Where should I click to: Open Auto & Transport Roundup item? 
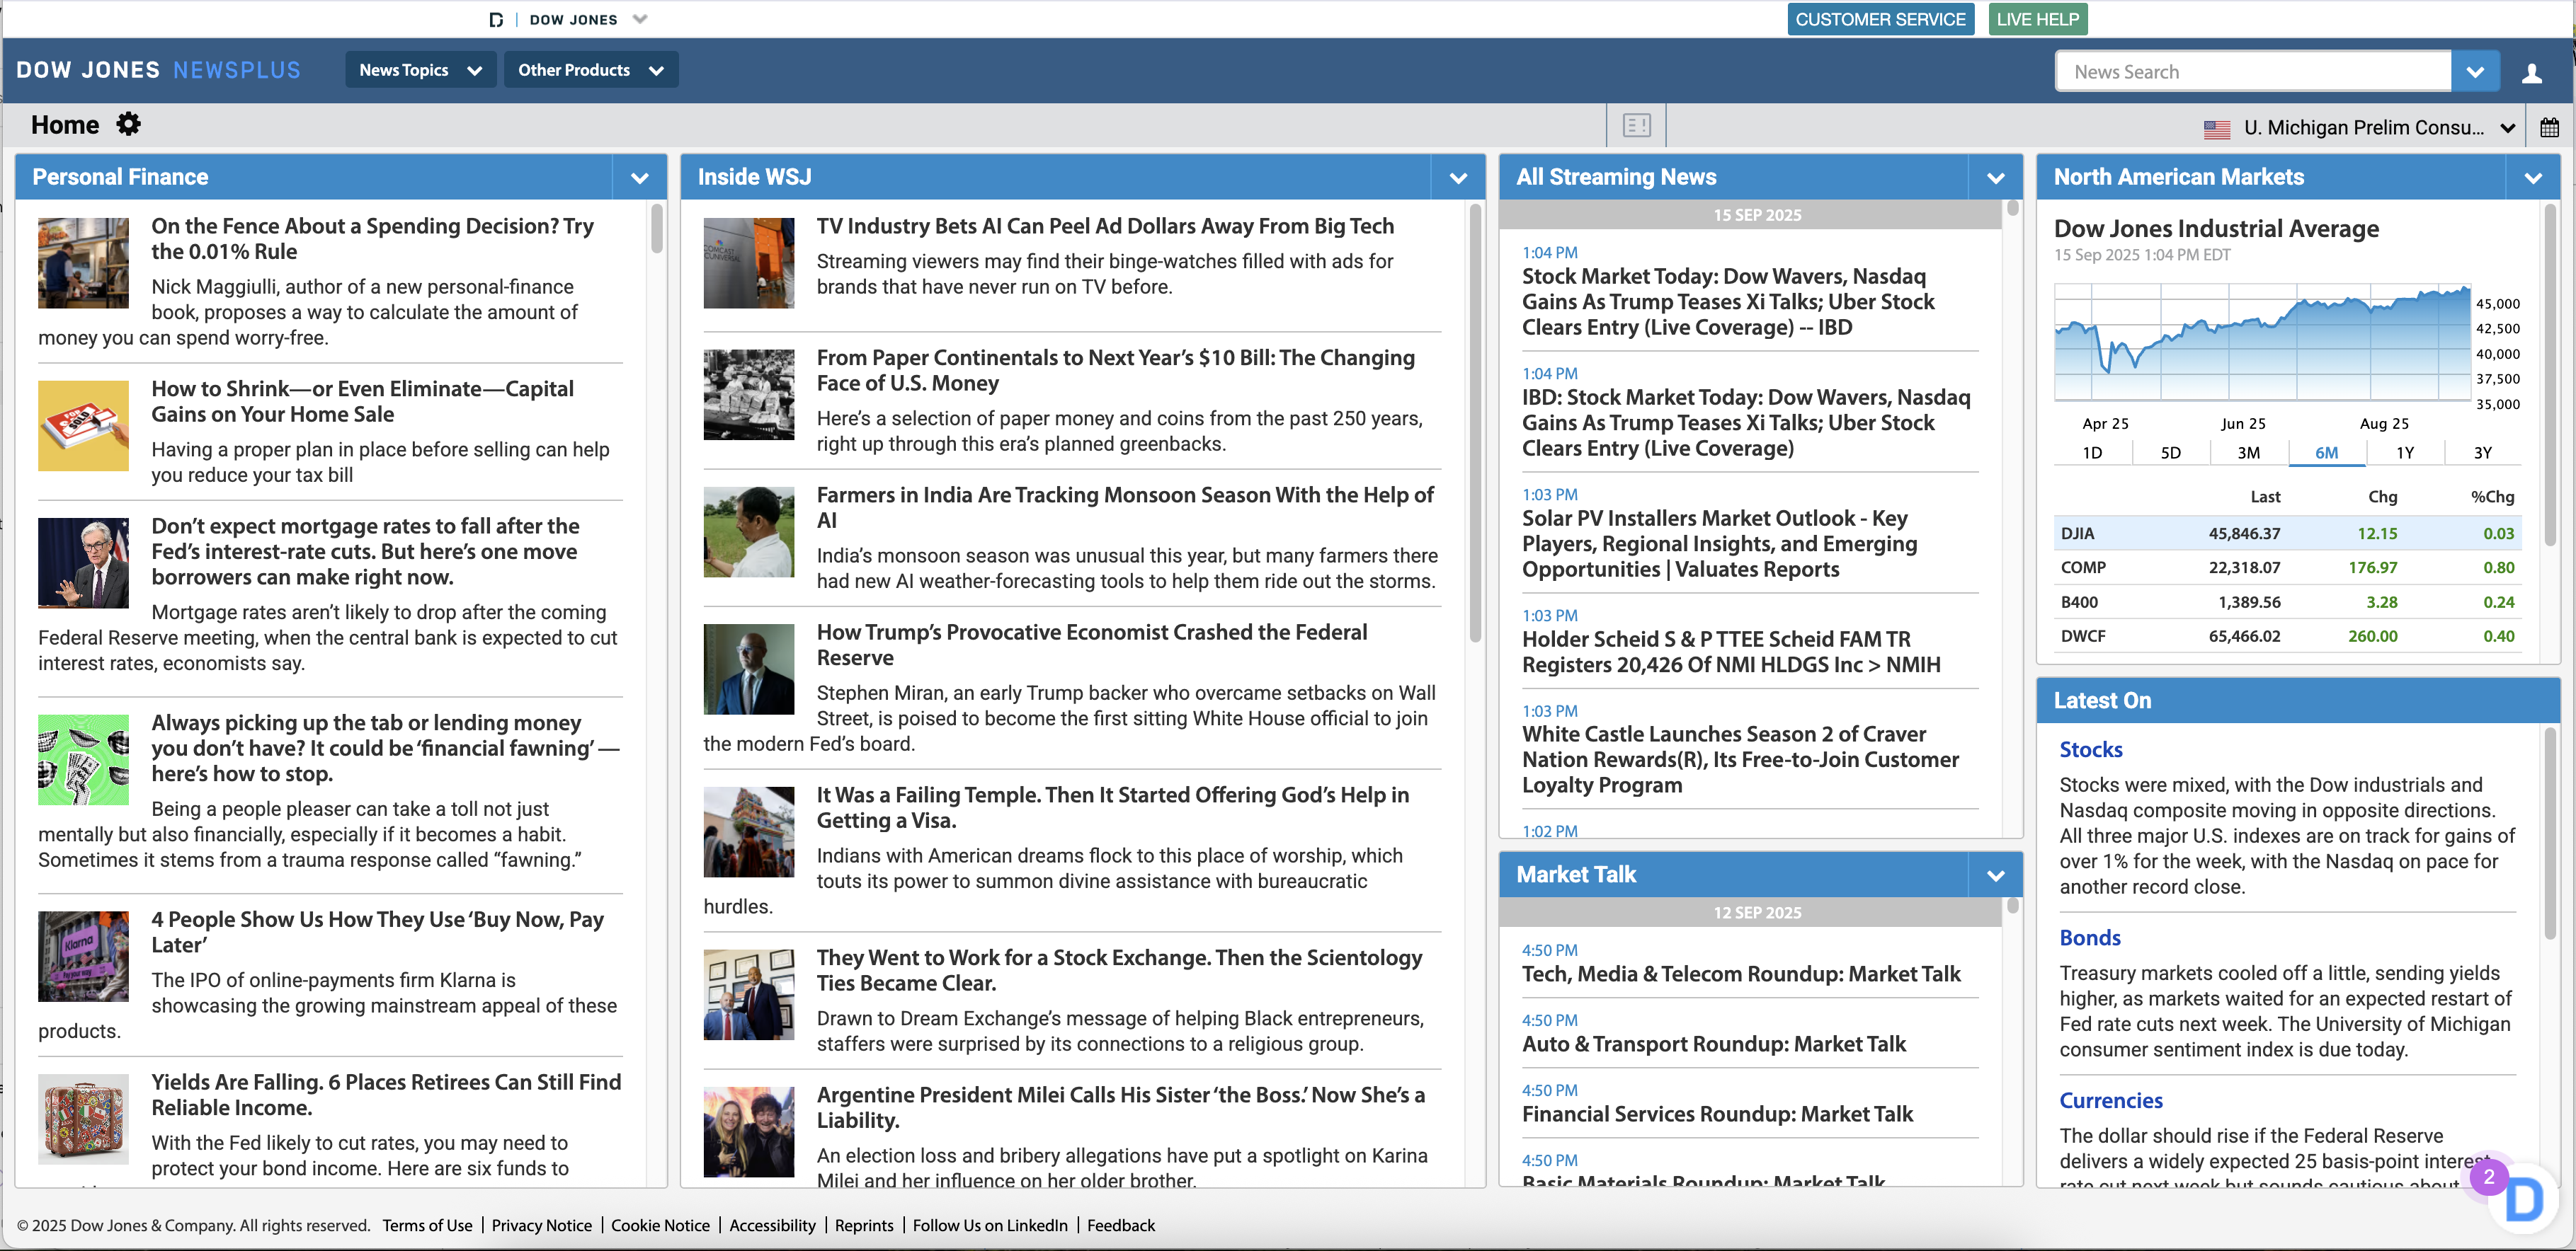tap(1714, 1044)
